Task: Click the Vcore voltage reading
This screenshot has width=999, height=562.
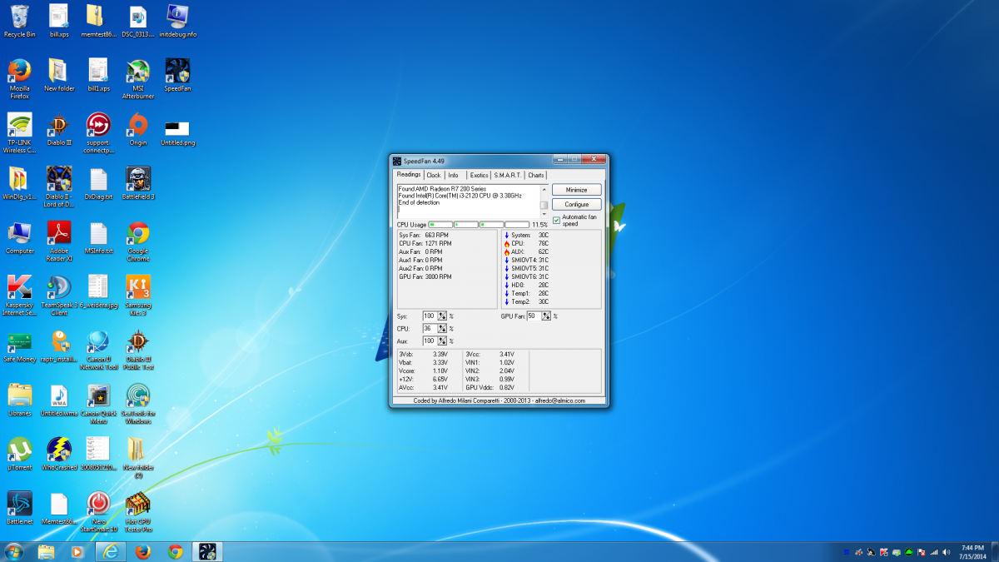Action: pos(424,371)
